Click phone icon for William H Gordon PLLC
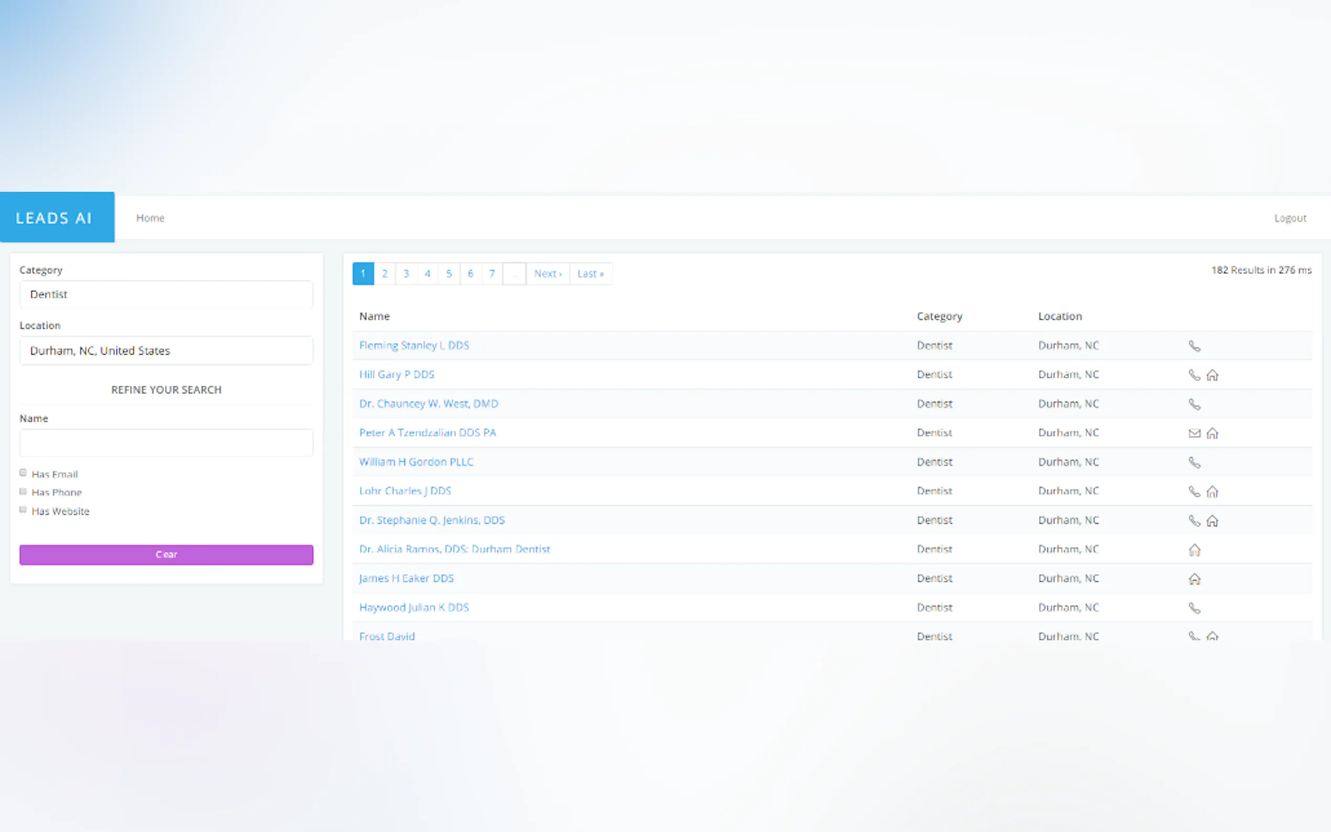 [x=1193, y=462]
